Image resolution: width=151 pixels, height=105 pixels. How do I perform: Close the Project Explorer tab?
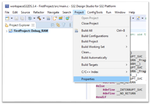point(33,25)
